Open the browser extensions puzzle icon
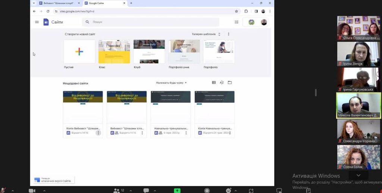The width and height of the screenshot is (382, 193). point(246,11)
